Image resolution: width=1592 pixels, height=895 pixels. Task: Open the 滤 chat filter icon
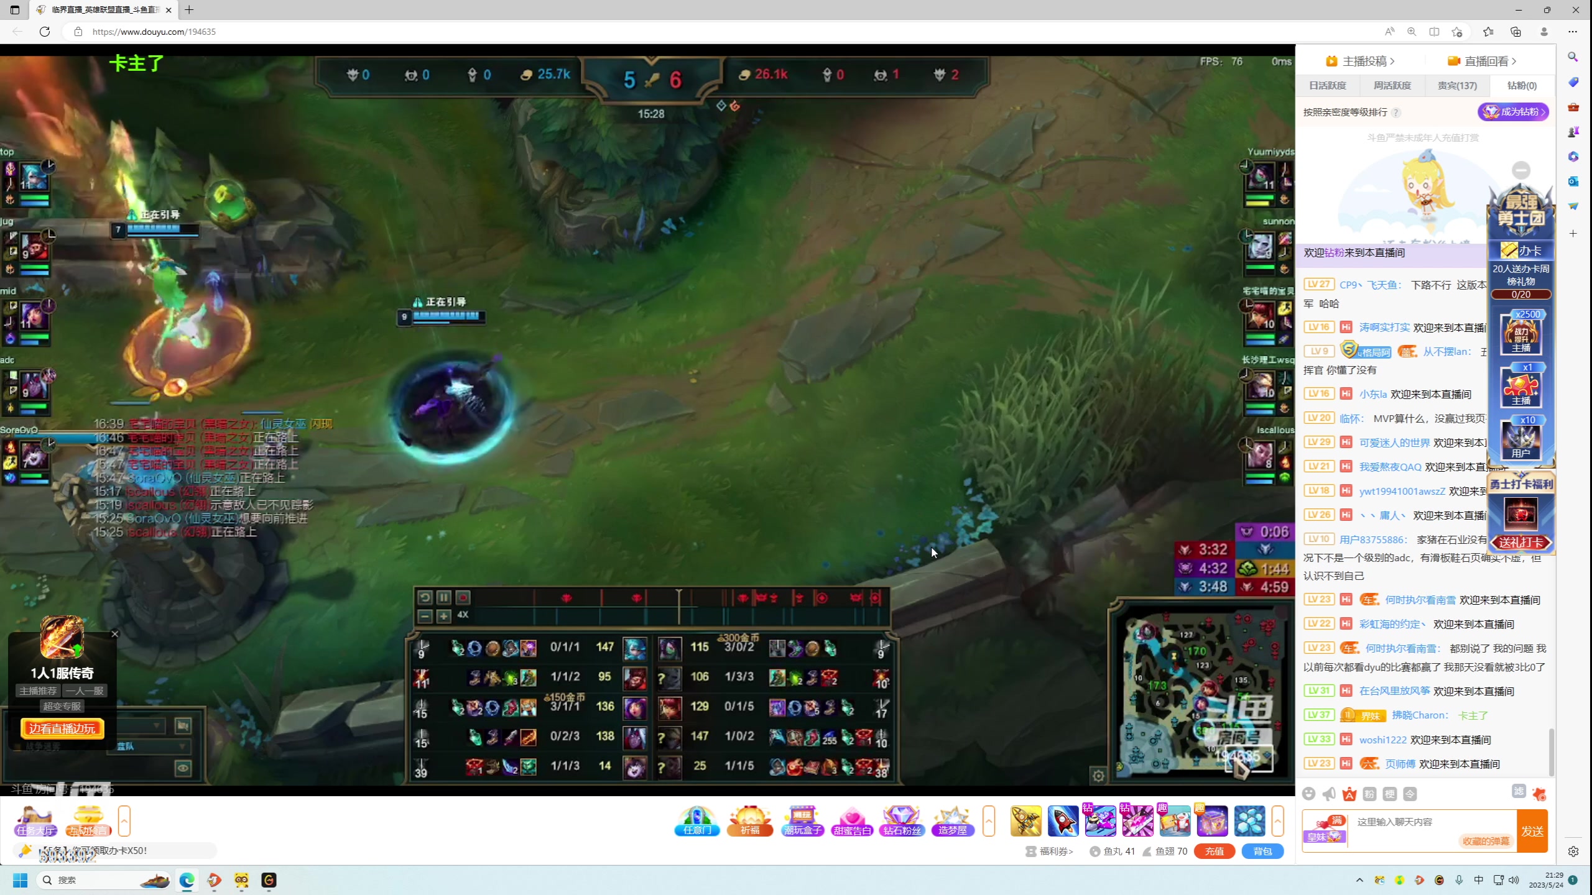(x=1519, y=791)
